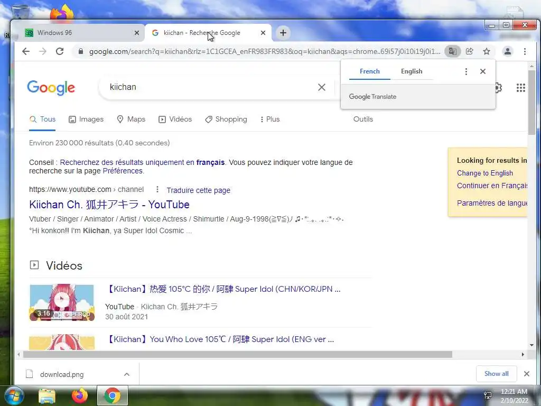
Task: Open Kiichan Ch. YouTube result title
Action: [109, 205]
